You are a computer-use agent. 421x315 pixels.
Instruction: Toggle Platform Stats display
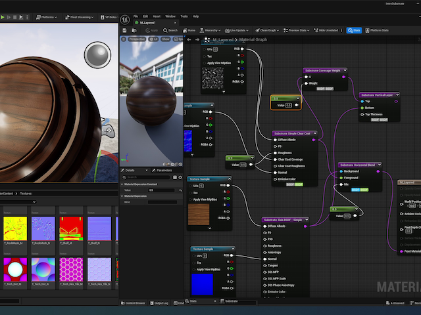pos(377,31)
